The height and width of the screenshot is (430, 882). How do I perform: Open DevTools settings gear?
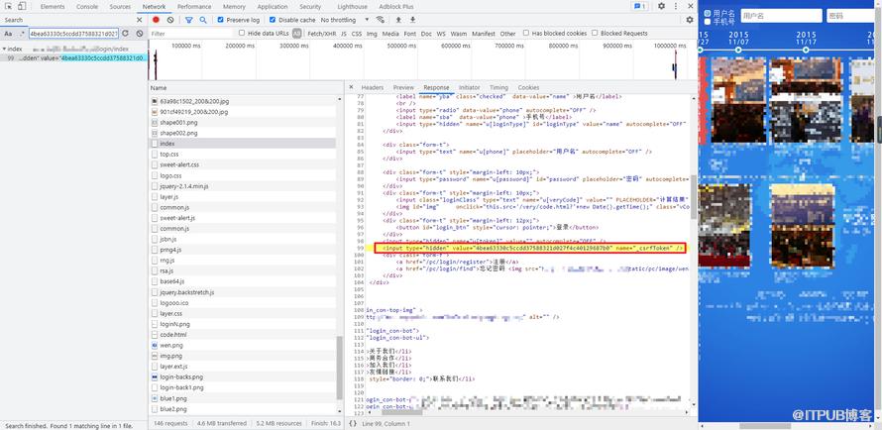click(x=662, y=6)
